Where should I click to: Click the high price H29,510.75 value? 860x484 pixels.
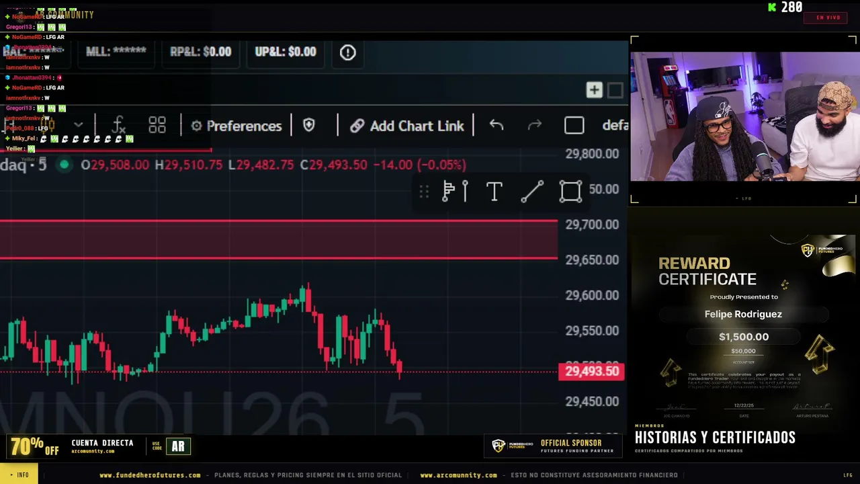click(189, 165)
